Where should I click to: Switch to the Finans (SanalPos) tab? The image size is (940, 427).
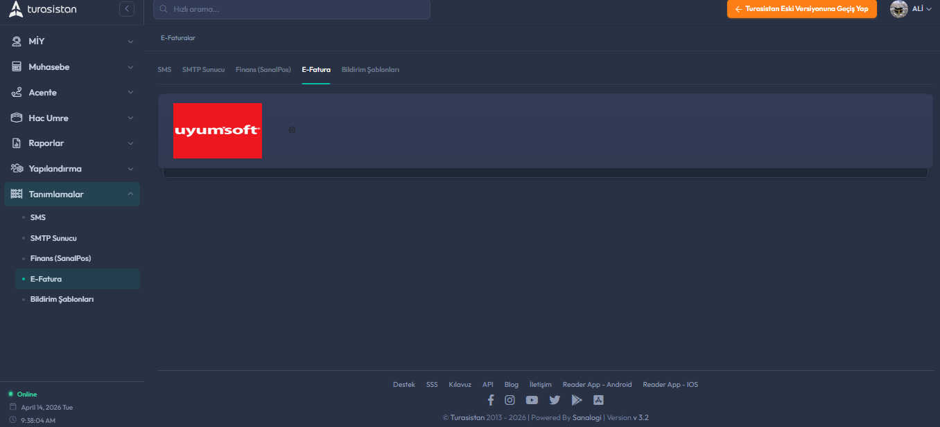coord(263,70)
